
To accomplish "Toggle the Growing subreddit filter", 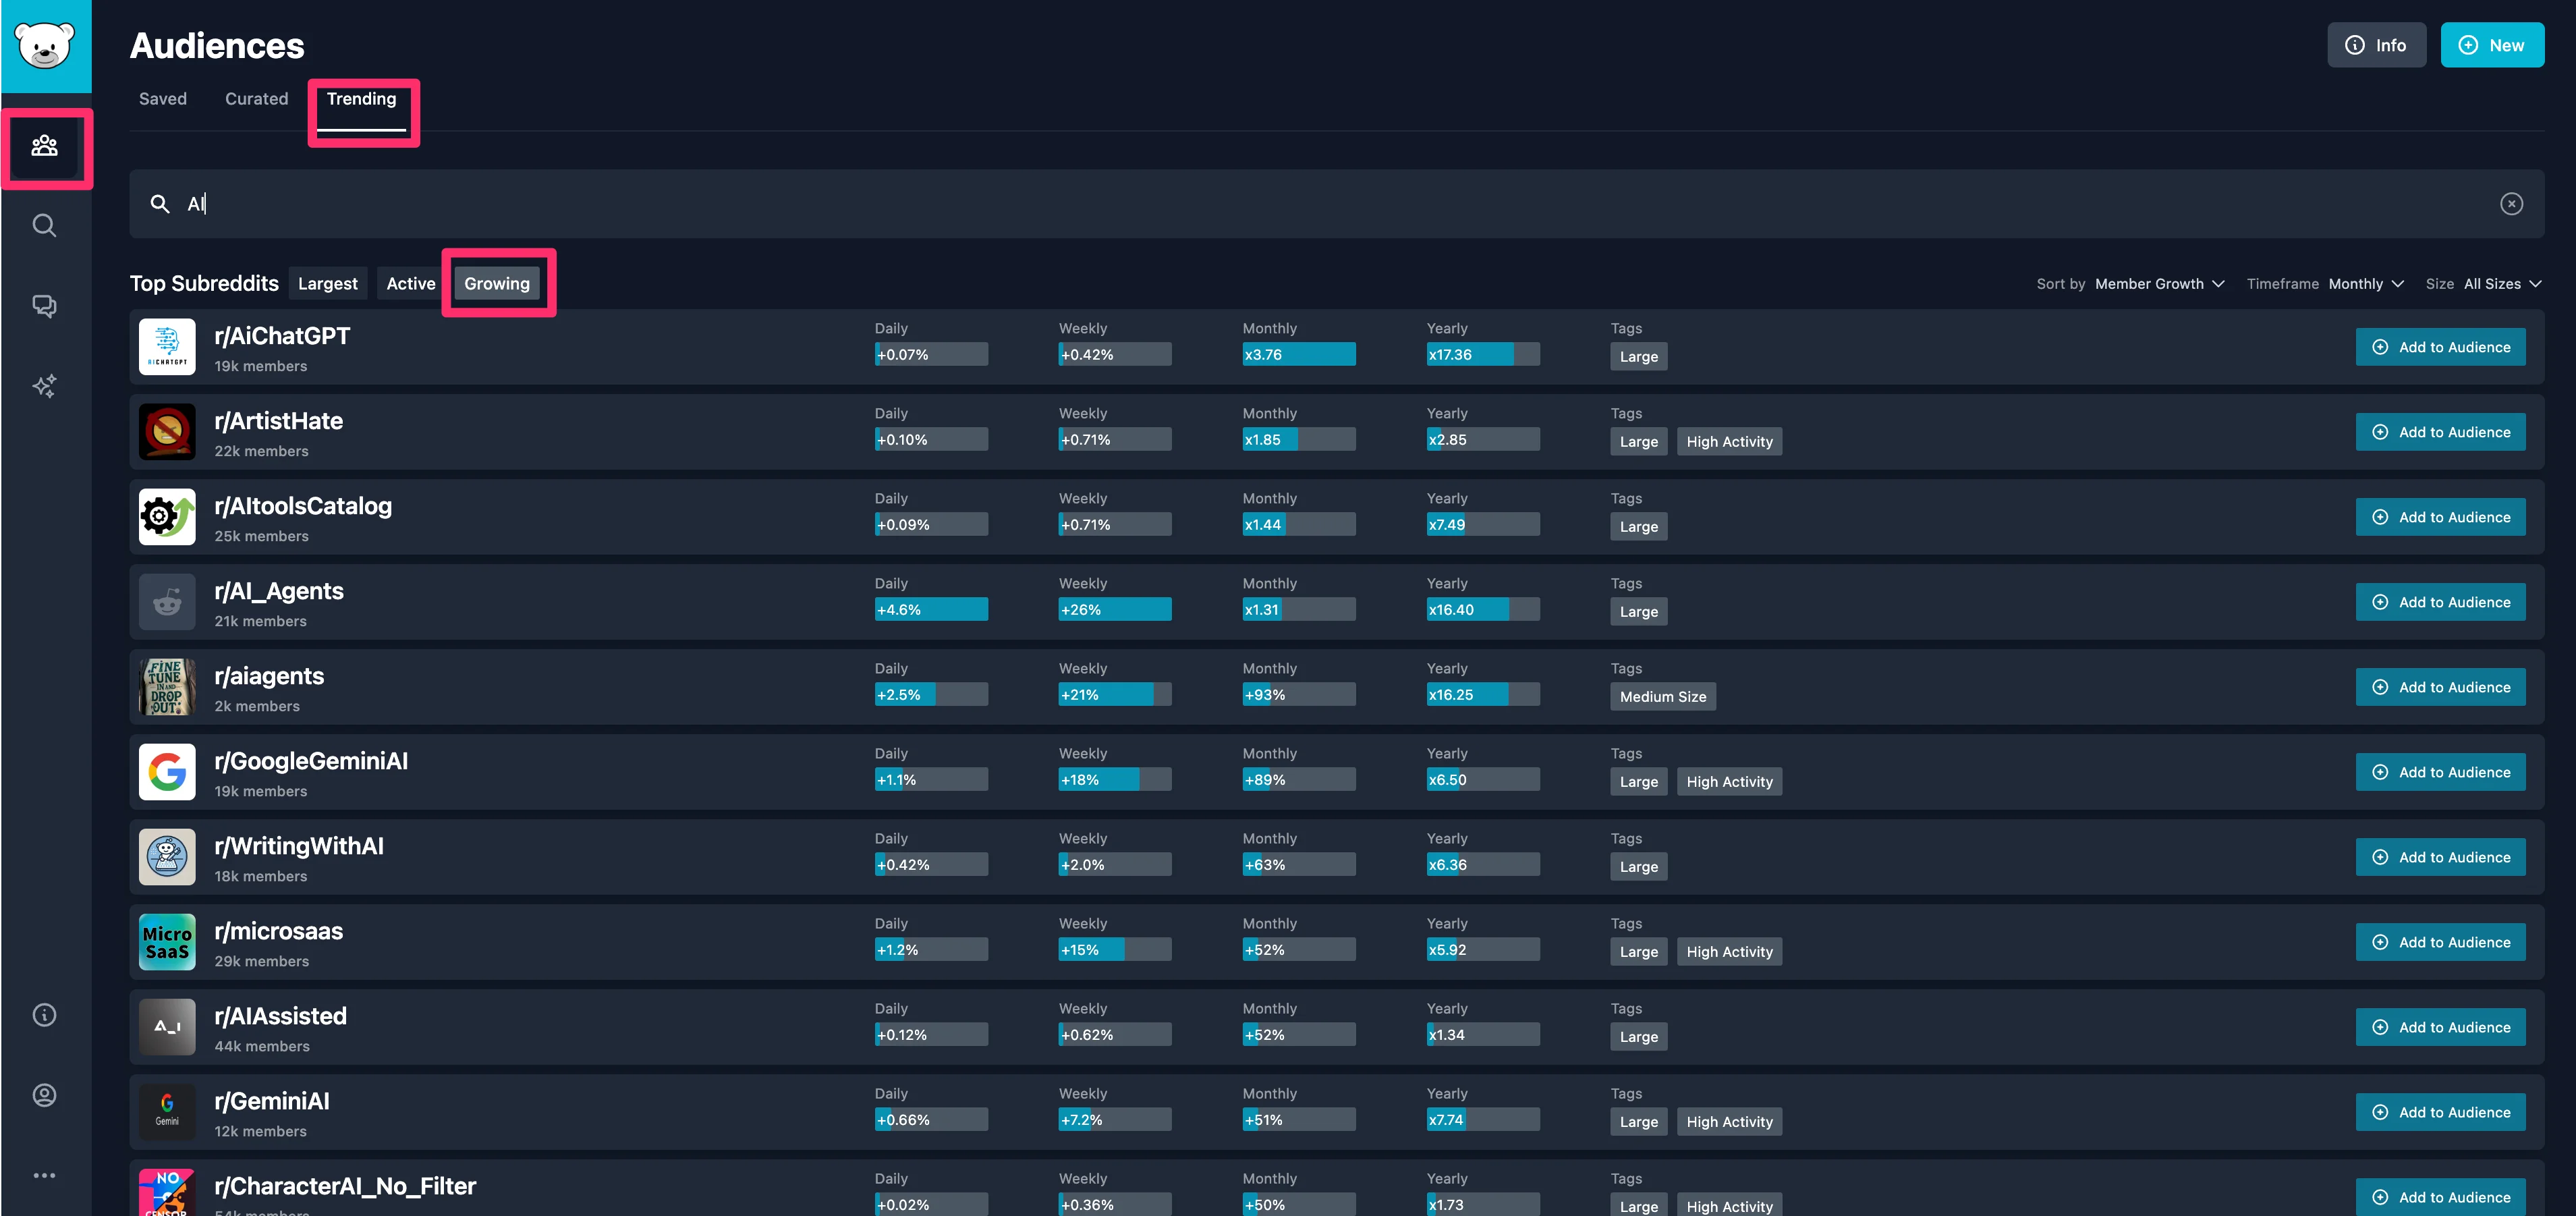I will (x=497, y=284).
